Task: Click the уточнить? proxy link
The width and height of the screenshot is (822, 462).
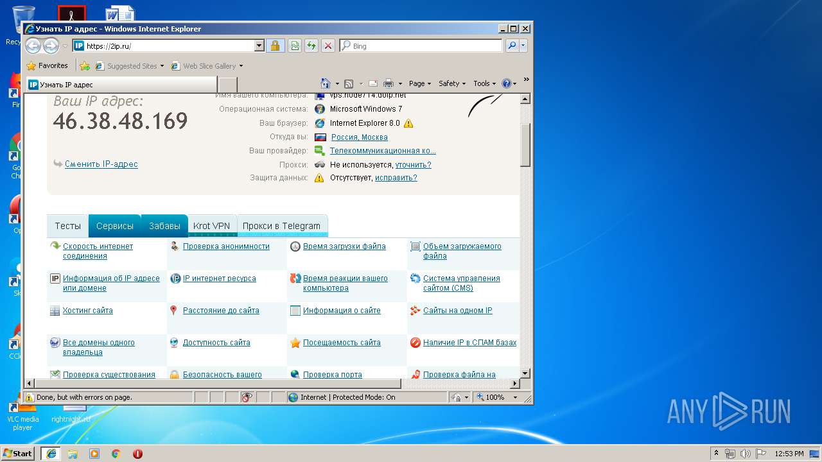Action: point(413,164)
